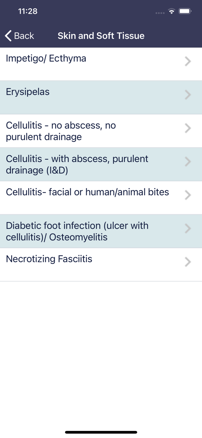The height and width of the screenshot is (438, 202).
Task: Tap the cellular signal dots icon
Action: [160, 13]
